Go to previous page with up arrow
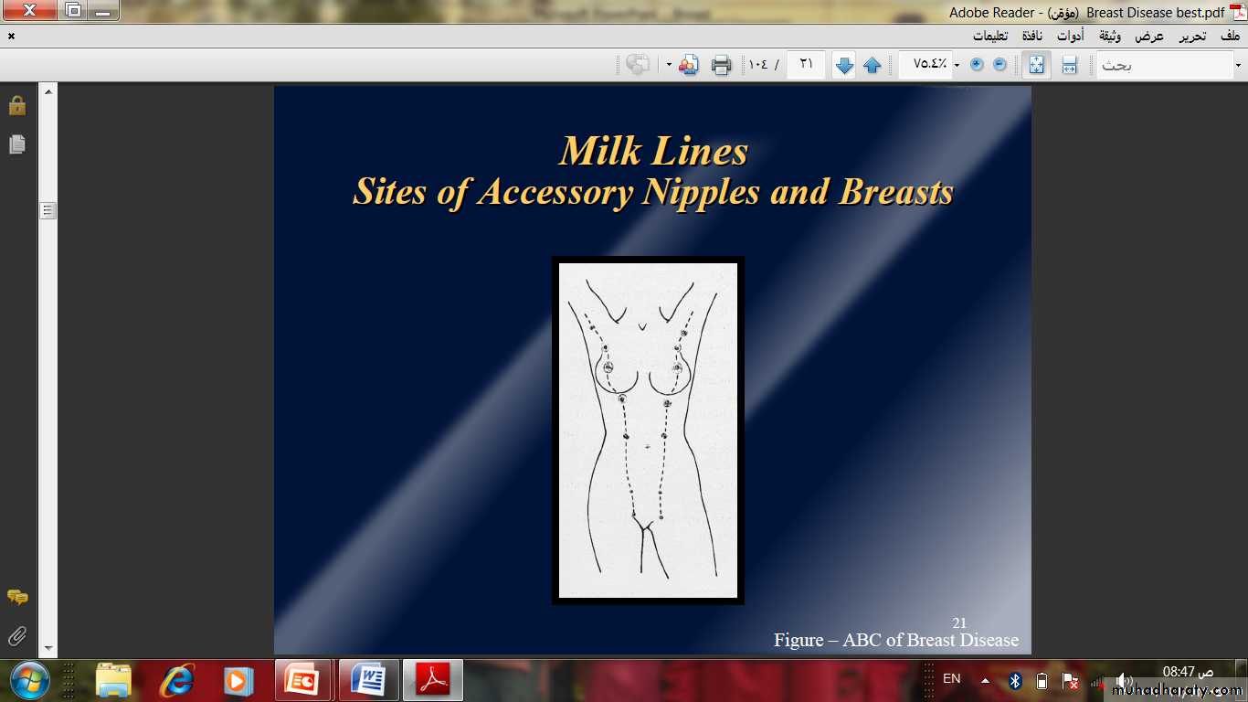The height and width of the screenshot is (702, 1248). (873, 65)
